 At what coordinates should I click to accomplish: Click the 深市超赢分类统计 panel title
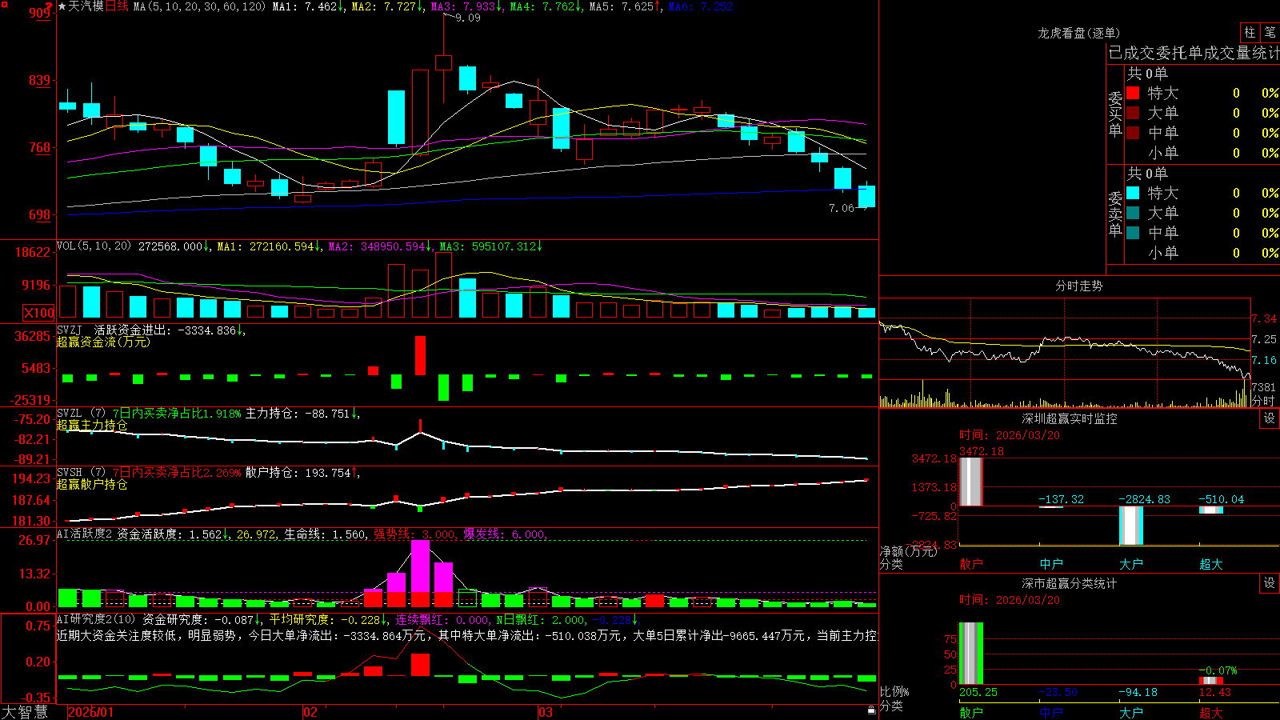pos(1070,583)
